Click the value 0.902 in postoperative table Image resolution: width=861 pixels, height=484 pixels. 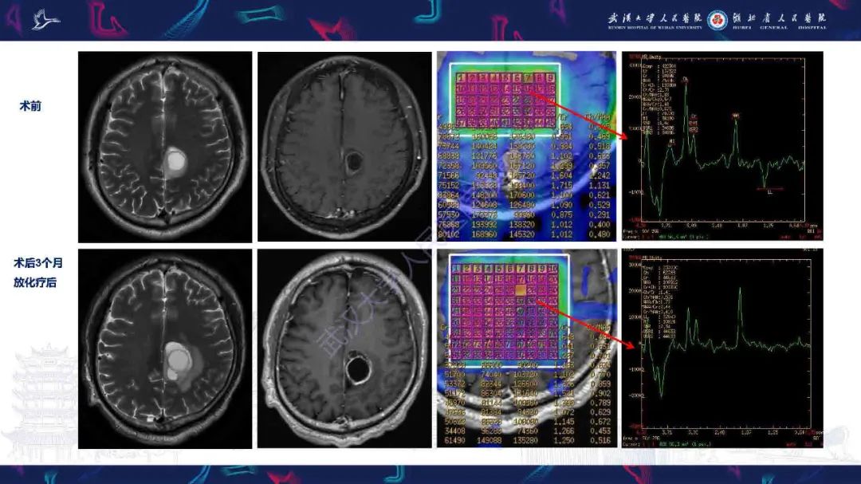(600, 393)
